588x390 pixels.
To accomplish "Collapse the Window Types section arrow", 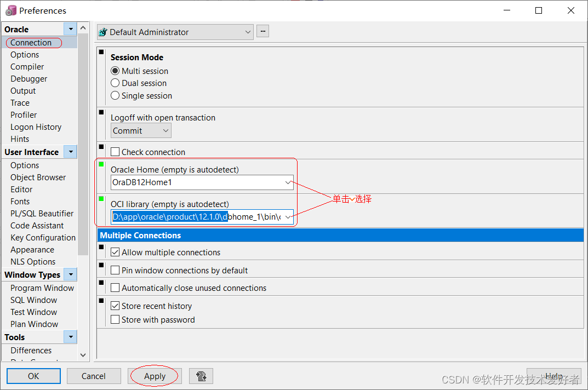I will coord(71,274).
